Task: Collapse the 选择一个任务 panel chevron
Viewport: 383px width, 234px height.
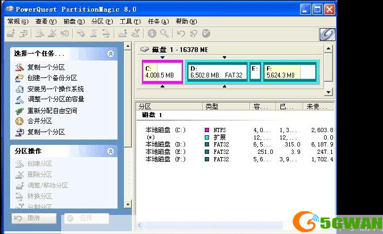Action: [111, 54]
